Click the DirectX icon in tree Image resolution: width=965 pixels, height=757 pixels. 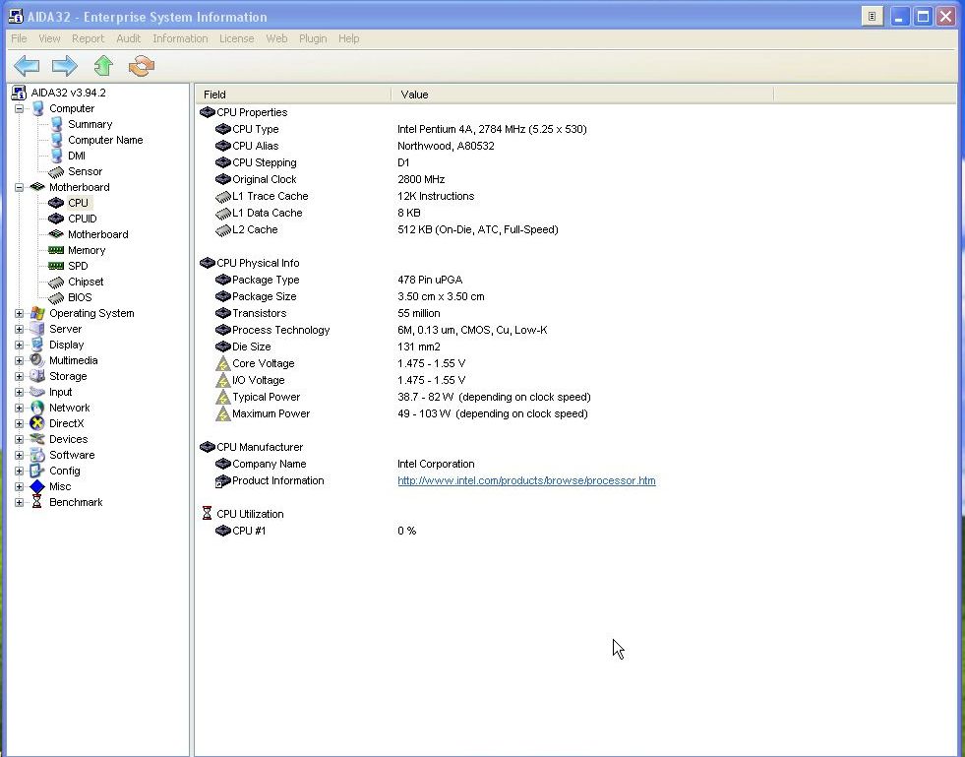pos(37,423)
